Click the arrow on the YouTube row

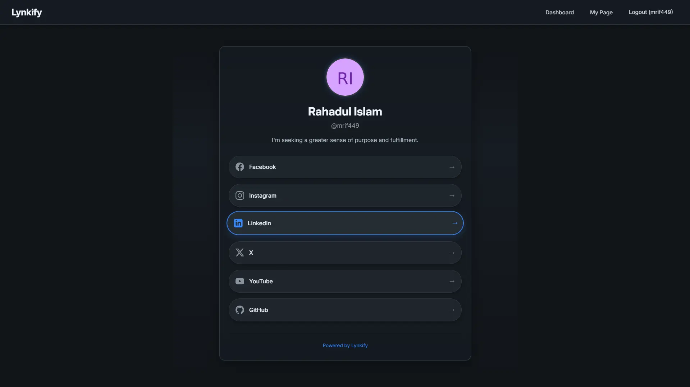(452, 281)
